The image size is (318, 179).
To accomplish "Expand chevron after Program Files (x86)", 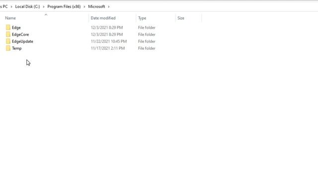I will click(84, 6).
